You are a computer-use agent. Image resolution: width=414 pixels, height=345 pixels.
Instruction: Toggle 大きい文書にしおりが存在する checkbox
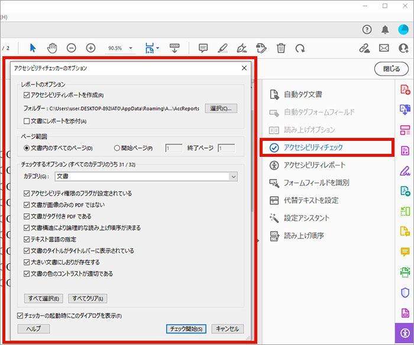click(x=27, y=262)
